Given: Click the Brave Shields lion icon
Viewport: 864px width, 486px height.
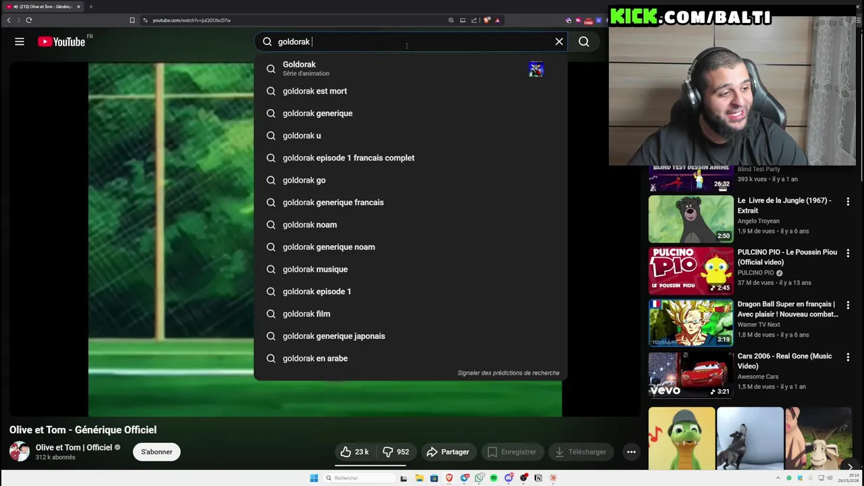Looking at the screenshot, I should point(487,20).
